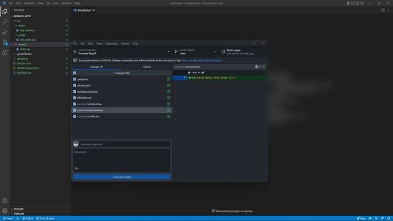
Task: Uncheck the .gitignore file checkbox
Action: point(74,79)
